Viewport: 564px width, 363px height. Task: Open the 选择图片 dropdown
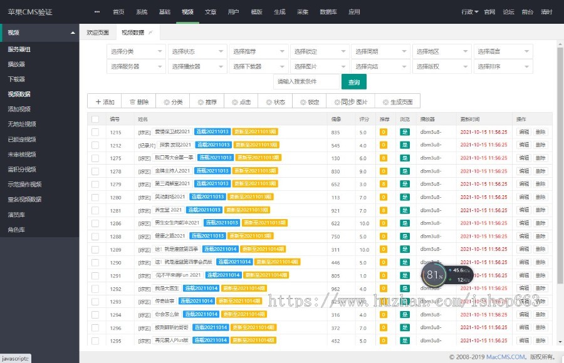click(x=320, y=66)
